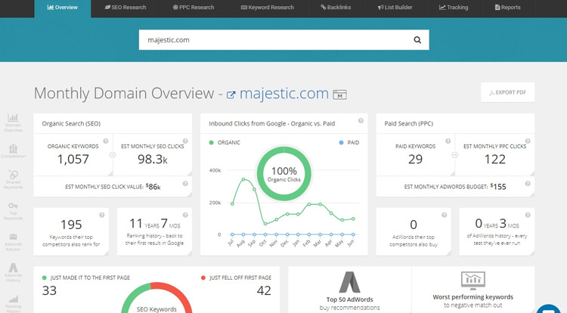
Task: Switch to SEO Research tab
Action: [125, 8]
